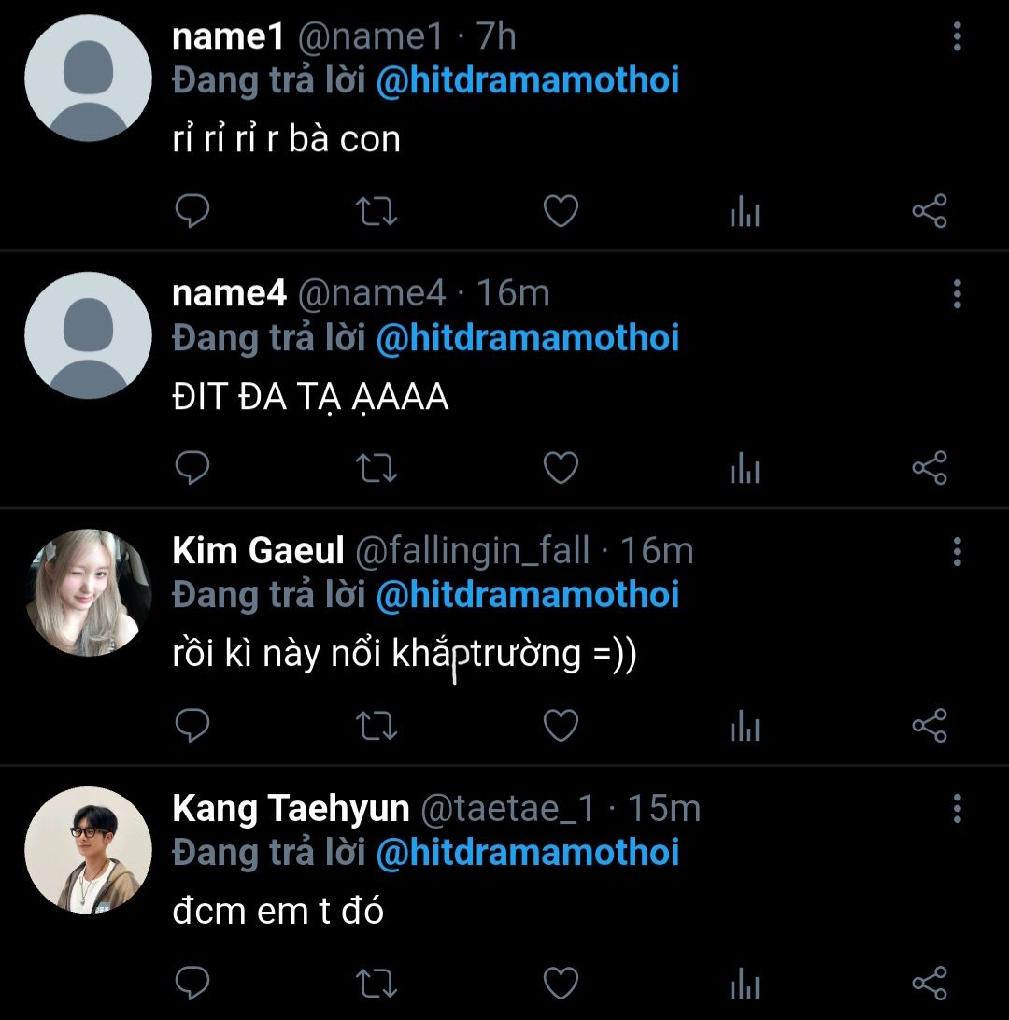This screenshot has width=1009, height=1020.
Task: Open Kang Taehyun's profile avatar
Action: click(88, 850)
